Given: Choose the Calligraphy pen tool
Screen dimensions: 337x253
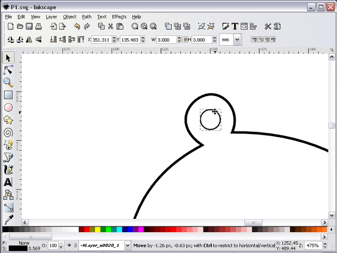Looking at the screenshot, I should 8,170.
